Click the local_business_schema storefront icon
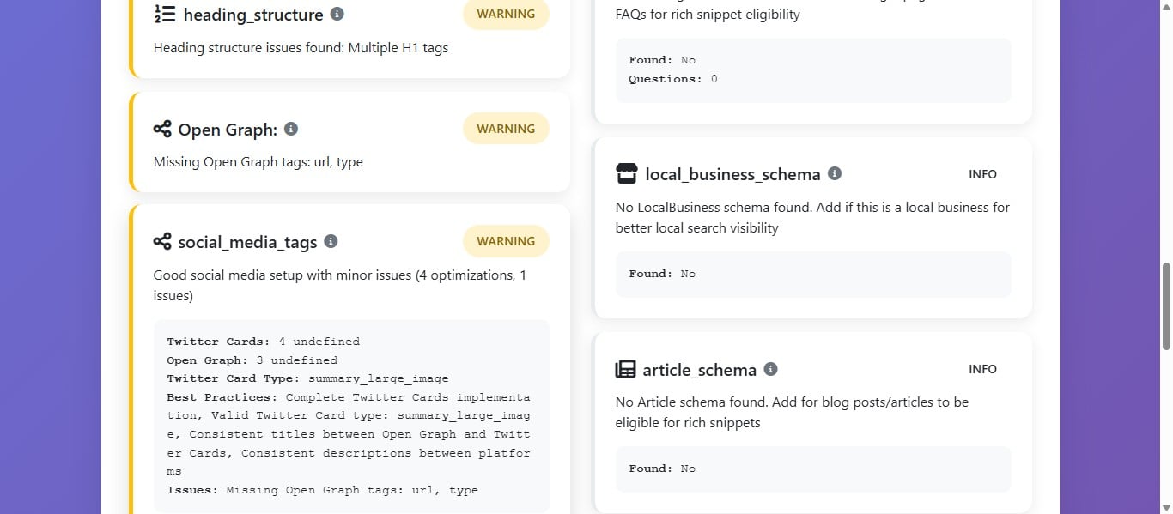Viewport: 1173px width, 514px height. pyautogui.click(x=626, y=173)
